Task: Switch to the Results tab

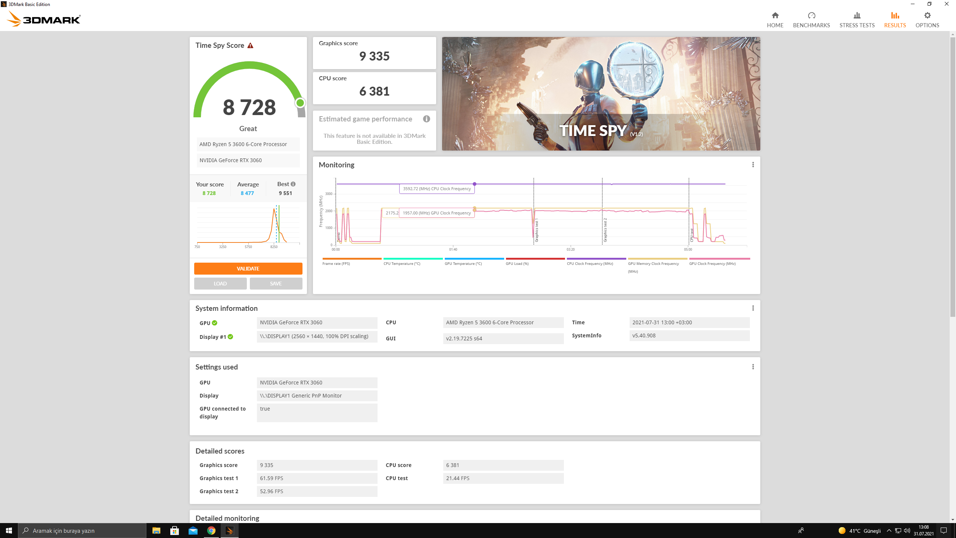Action: (895, 19)
